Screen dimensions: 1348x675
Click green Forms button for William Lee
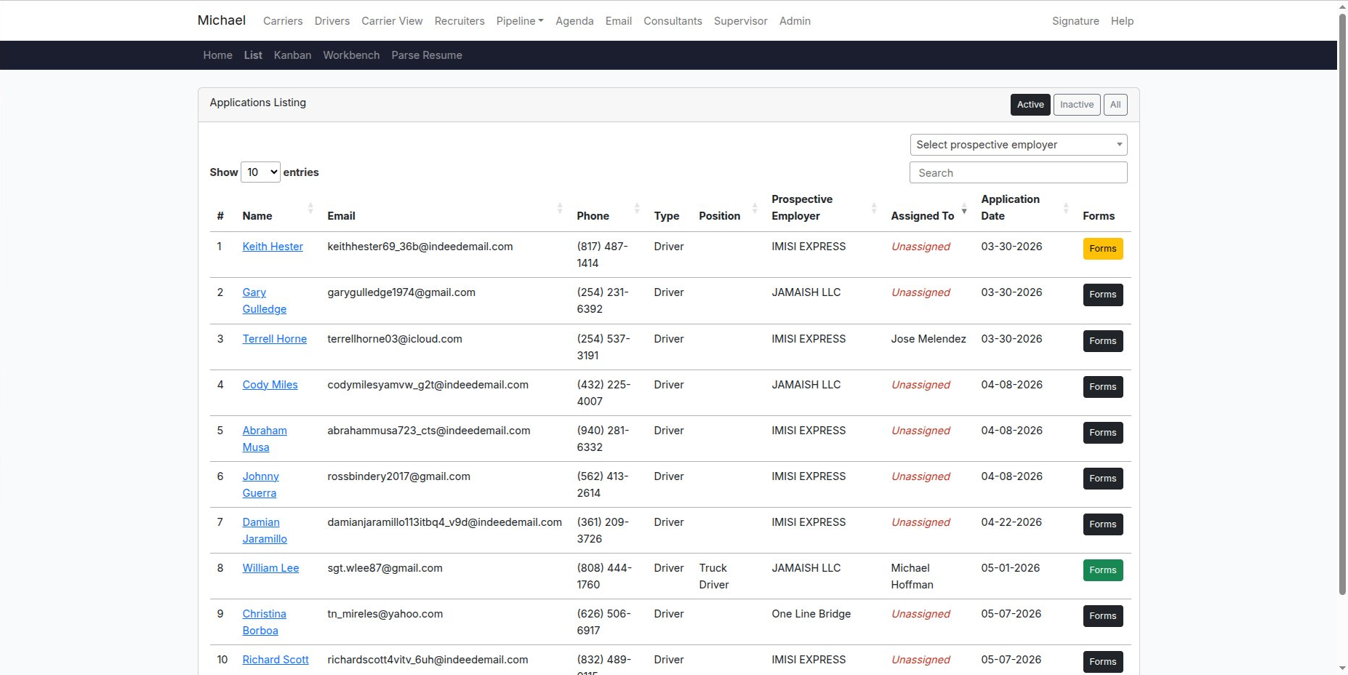1103,570
